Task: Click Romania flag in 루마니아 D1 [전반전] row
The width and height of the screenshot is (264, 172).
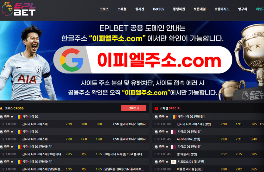Action: [x=174, y=117]
